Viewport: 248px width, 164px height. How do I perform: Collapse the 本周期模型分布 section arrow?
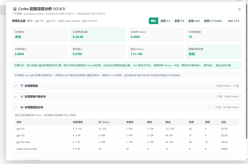point(16,107)
